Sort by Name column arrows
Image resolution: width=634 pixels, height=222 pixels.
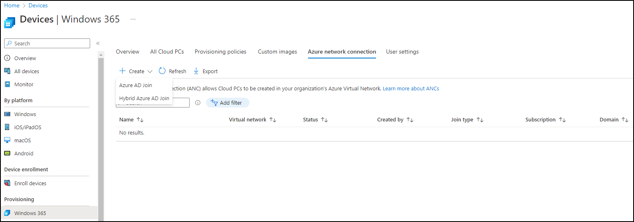click(140, 120)
